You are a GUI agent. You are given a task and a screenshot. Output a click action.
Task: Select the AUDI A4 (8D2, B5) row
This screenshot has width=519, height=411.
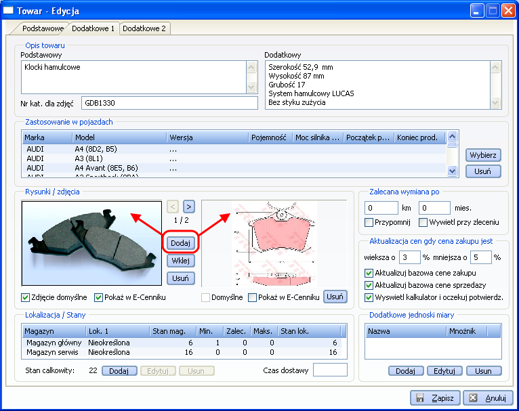click(x=234, y=149)
